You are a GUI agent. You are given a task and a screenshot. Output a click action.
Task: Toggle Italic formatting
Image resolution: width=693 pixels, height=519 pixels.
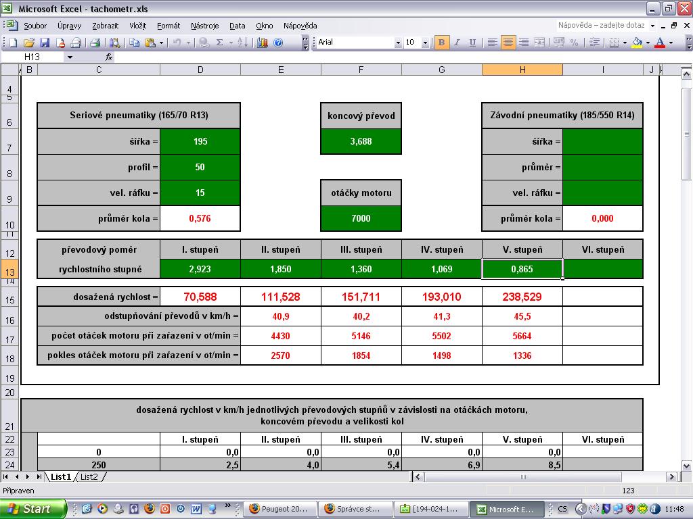point(457,43)
